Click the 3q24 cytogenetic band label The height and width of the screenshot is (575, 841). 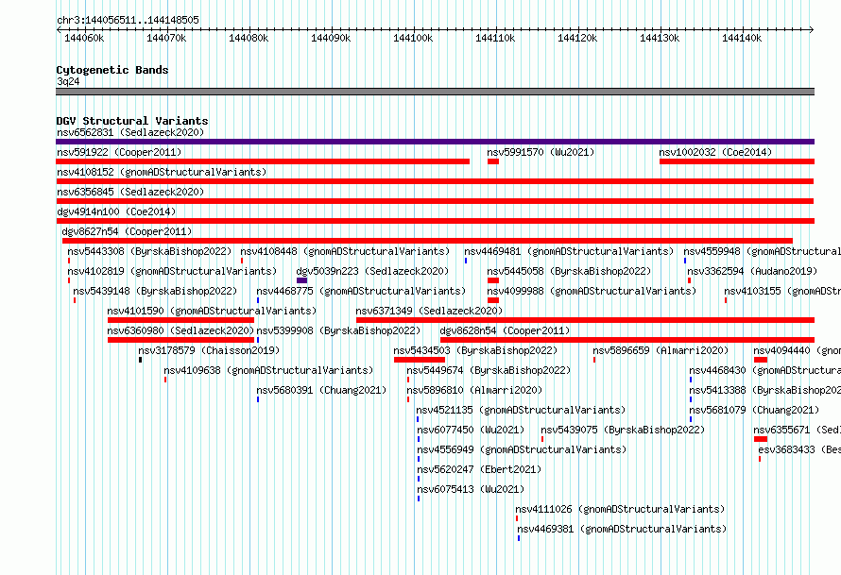68,81
